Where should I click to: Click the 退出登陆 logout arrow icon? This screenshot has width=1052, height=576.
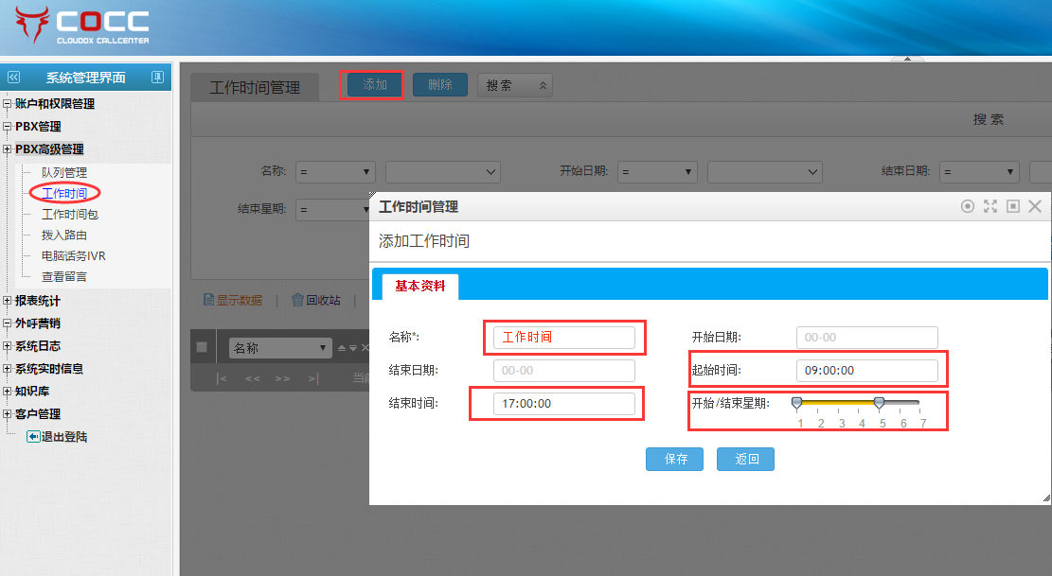pyautogui.click(x=32, y=436)
